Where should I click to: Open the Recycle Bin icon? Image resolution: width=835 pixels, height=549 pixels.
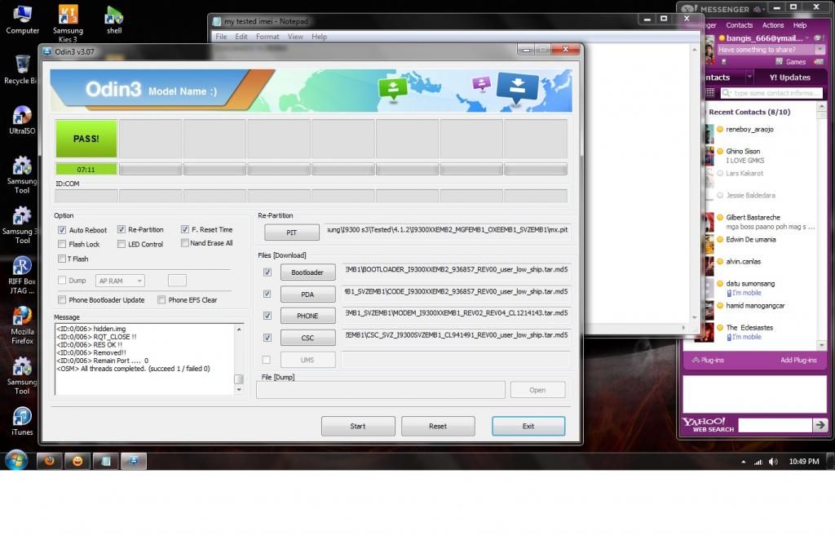22,65
